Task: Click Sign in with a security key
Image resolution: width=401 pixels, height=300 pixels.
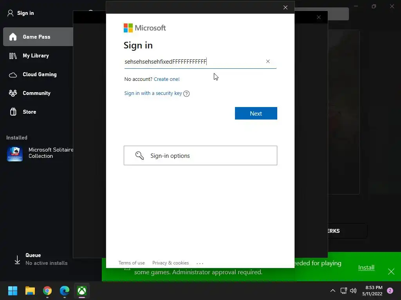Action: [x=153, y=93]
